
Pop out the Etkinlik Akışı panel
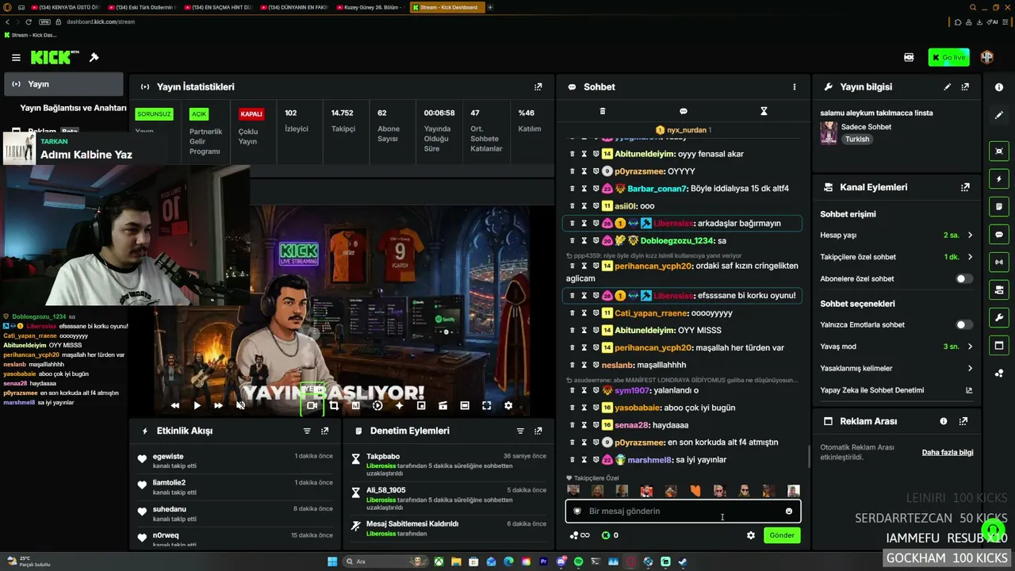pos(324,431)
